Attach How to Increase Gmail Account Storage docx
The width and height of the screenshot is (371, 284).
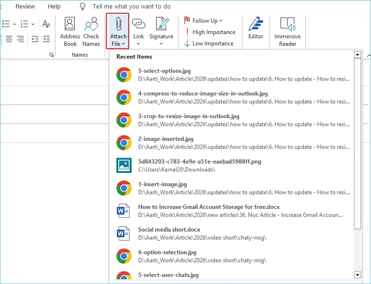[233, 211]
